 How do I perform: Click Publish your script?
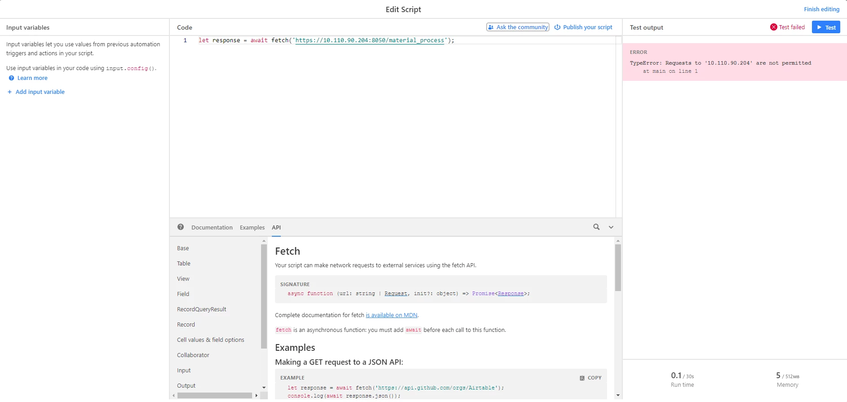click(x=583, y=27)
